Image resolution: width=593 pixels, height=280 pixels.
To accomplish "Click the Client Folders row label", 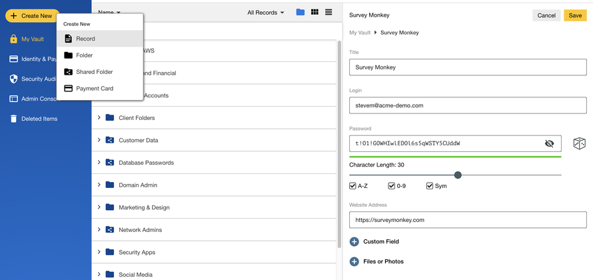I will point(137,118).
